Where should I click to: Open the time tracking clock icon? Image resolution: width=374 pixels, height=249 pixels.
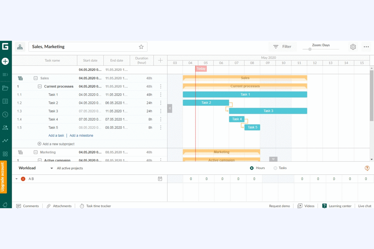[5, 114]
